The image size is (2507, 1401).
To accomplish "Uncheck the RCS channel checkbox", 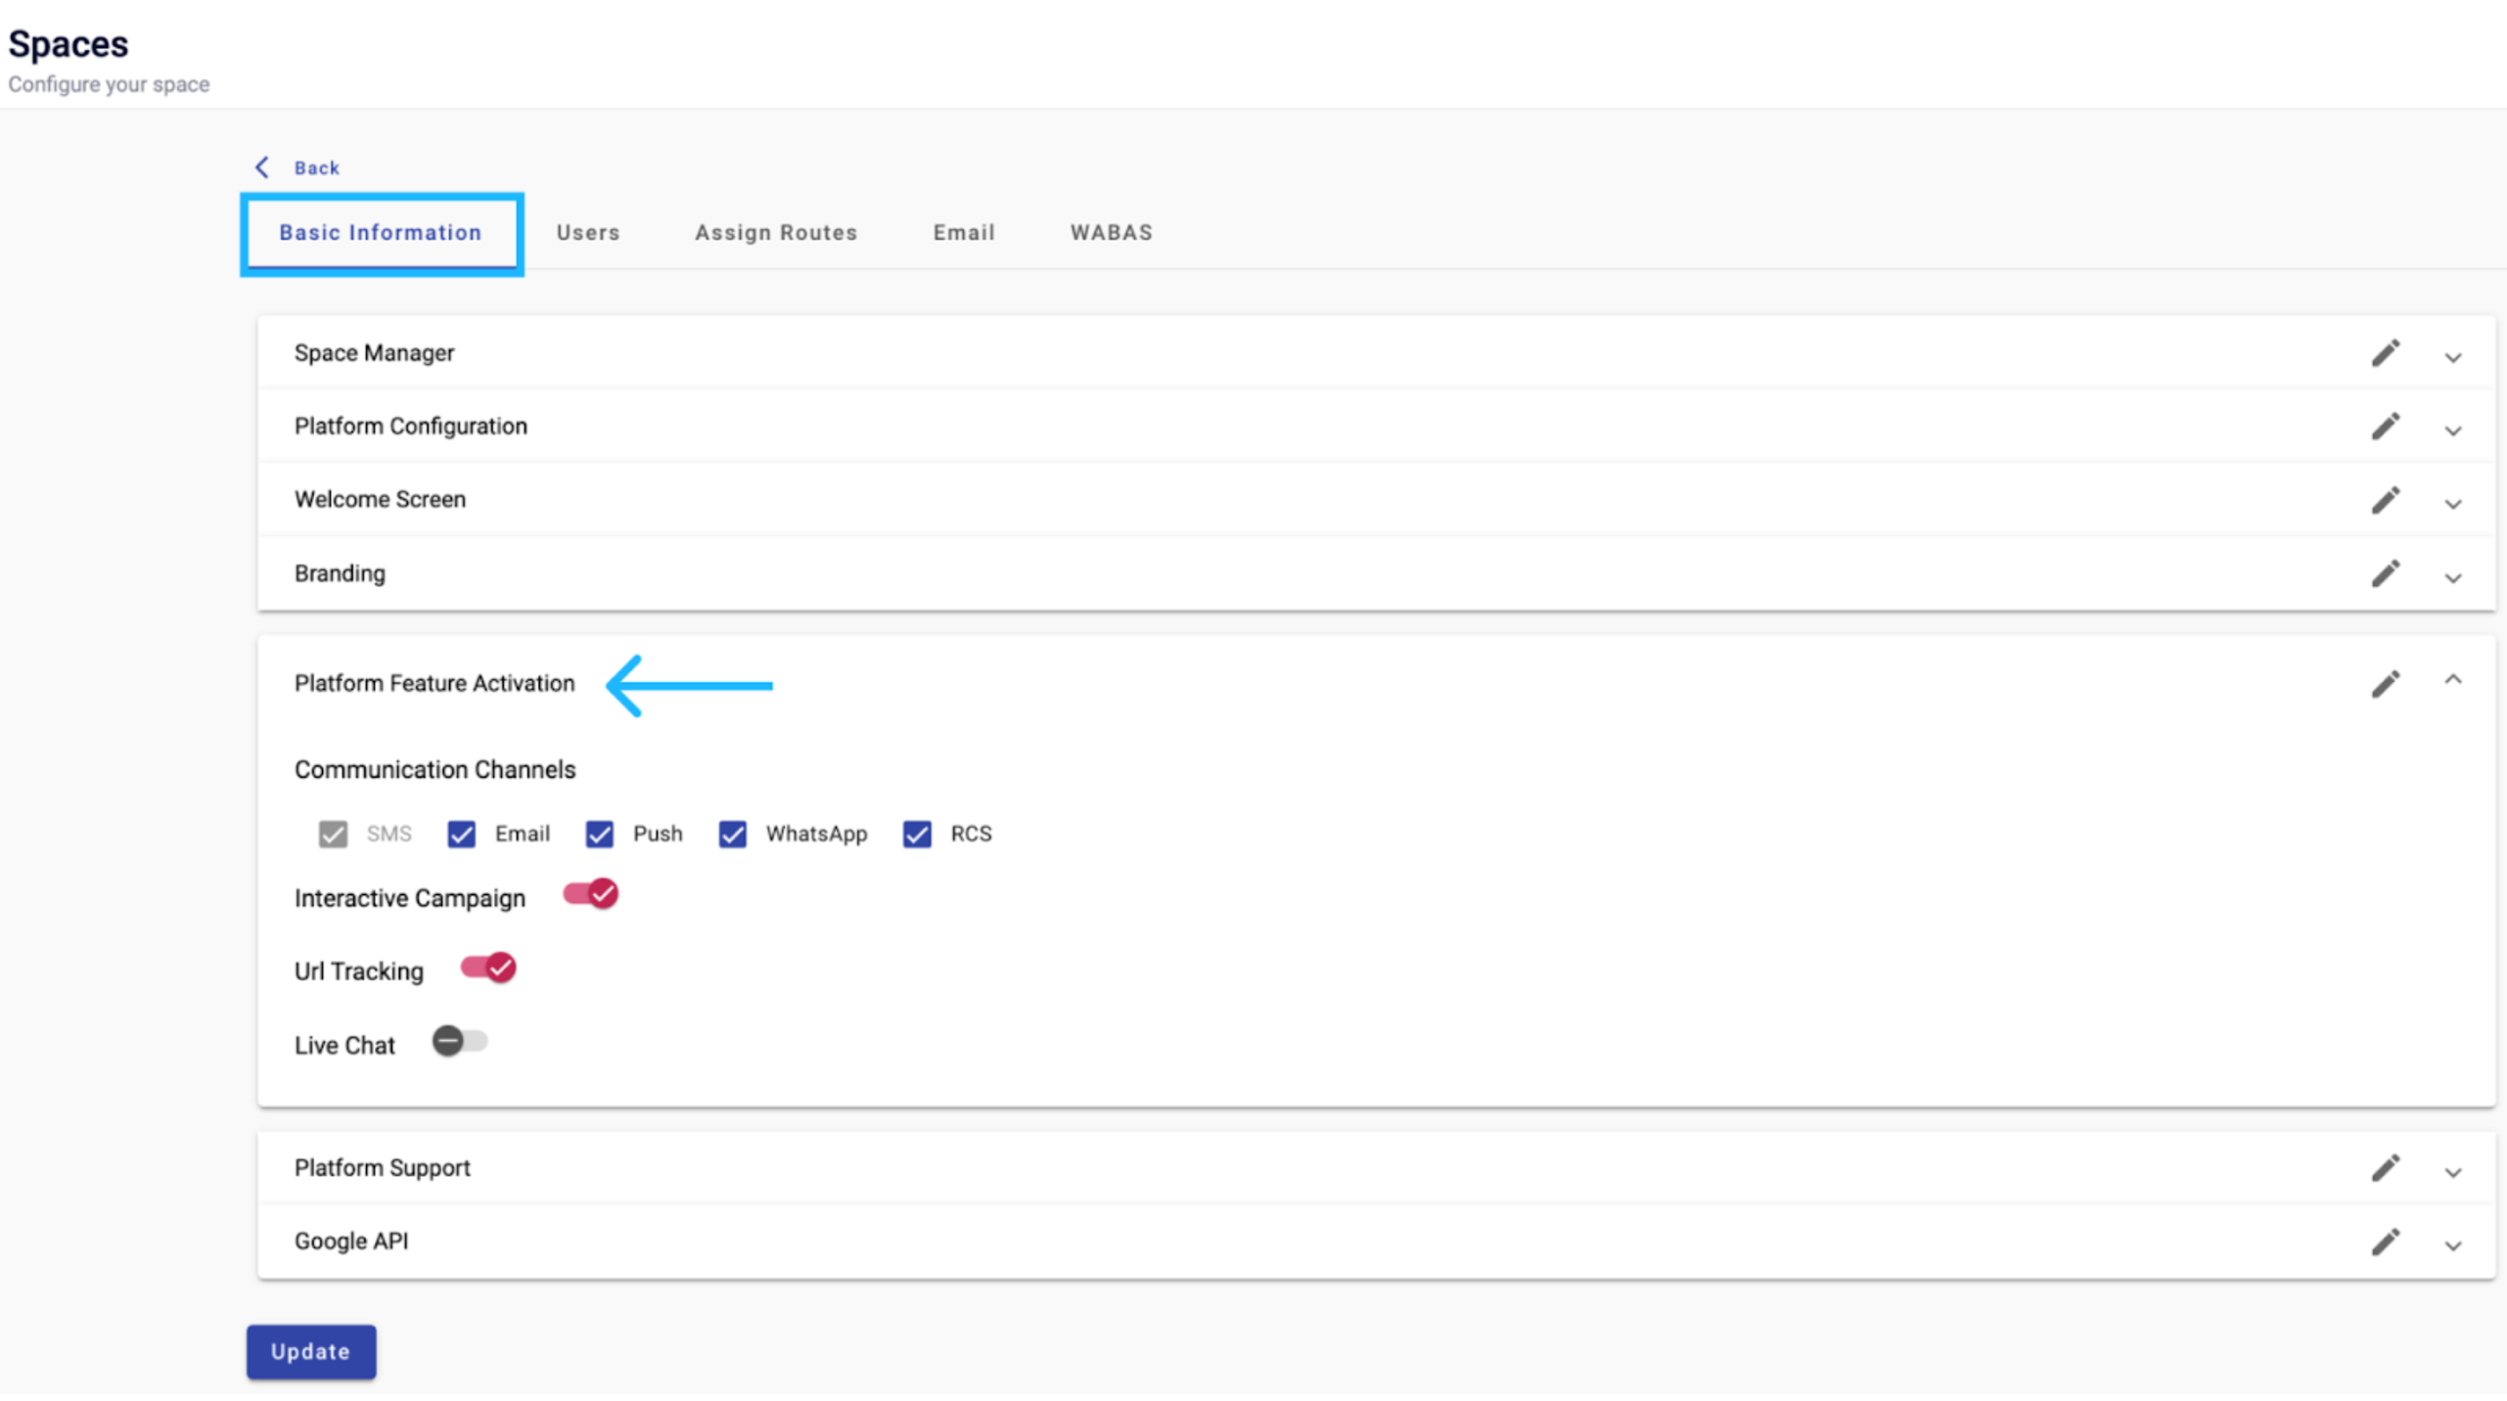I will click(917, 834).
